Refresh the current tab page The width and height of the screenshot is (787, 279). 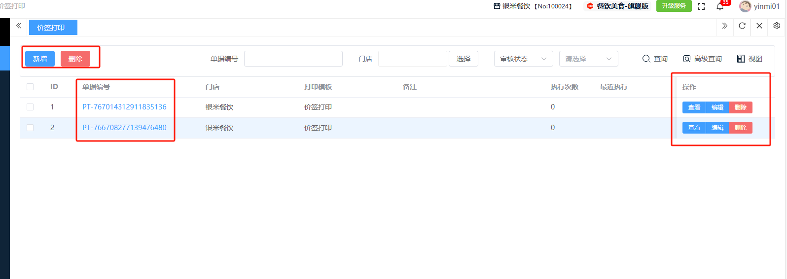coord(742,26)
